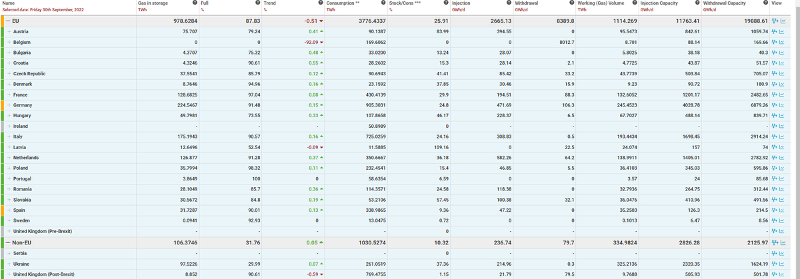
Task: Click the selected date Friday 30th September text
Action: [43, 10]
